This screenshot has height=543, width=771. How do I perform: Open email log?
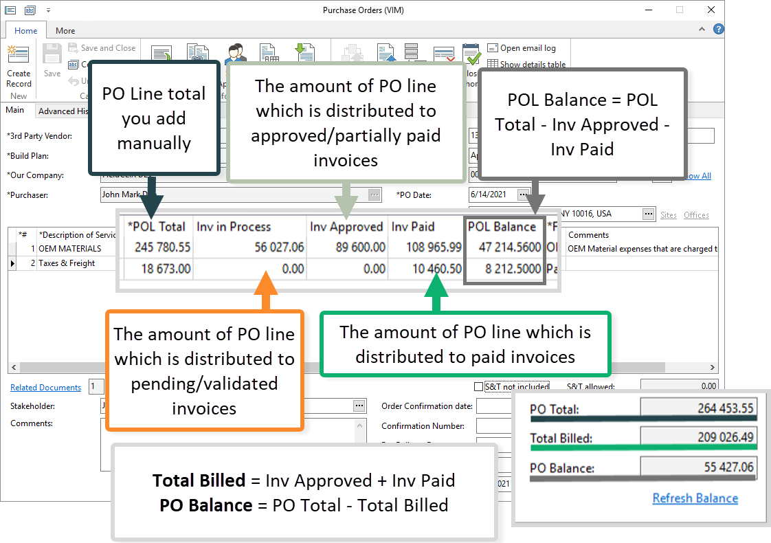[x=522, y=47]
